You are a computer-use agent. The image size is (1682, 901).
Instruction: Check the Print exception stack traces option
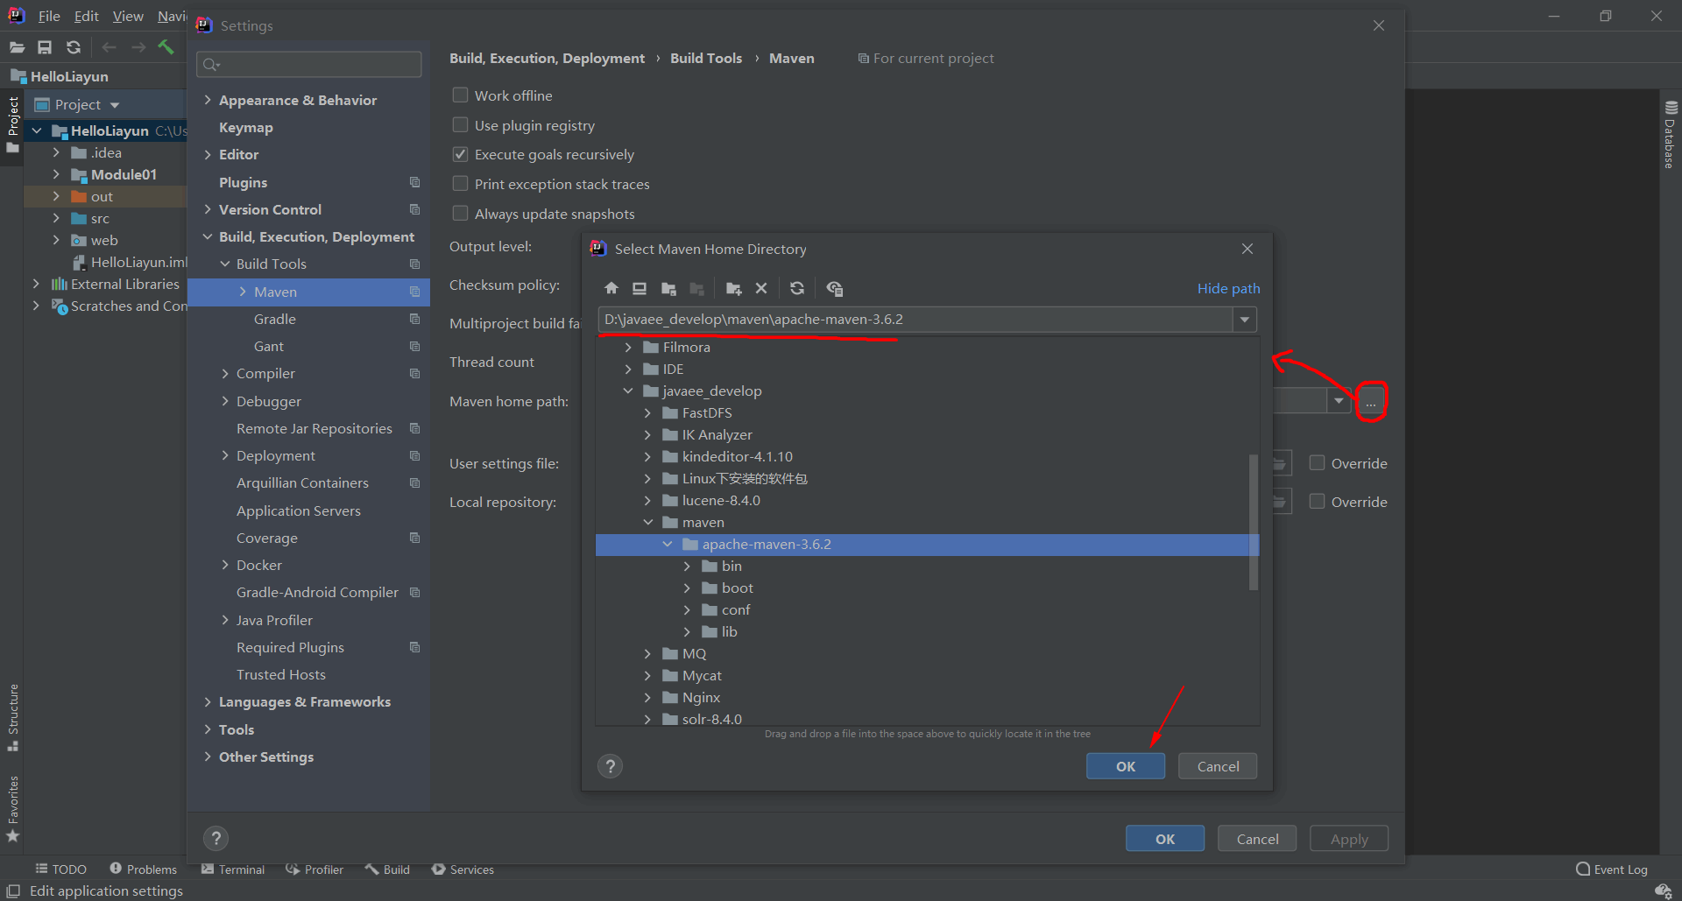[x=460, y=184]
